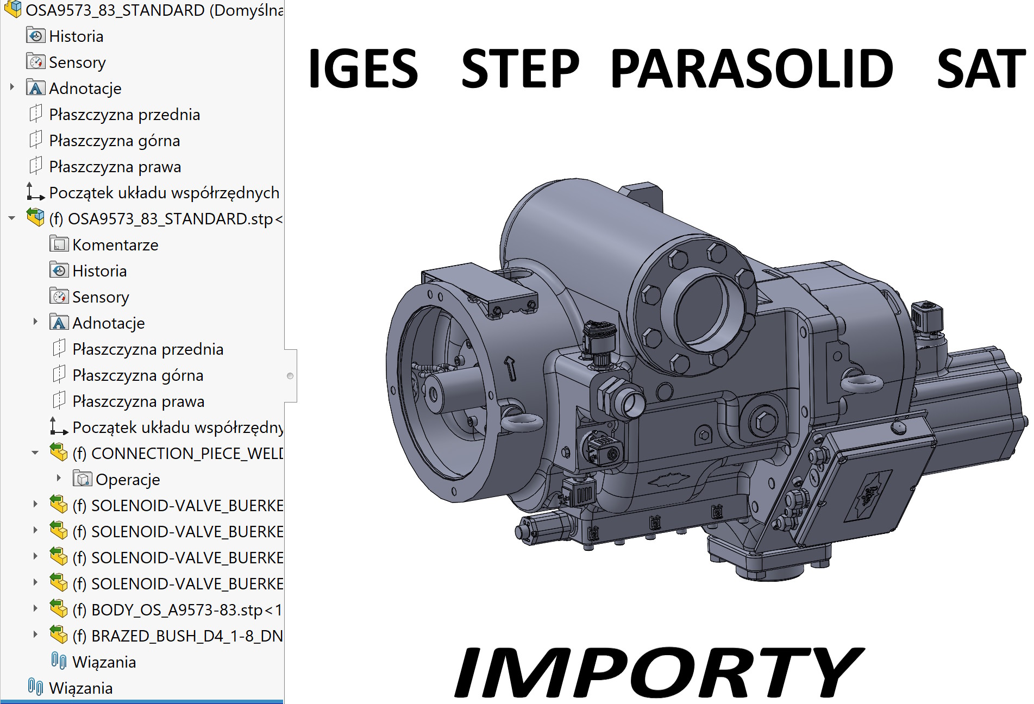Click the feature tree panel collapse handle
Image resolution: width=1034 pixels, height=704 pixels.
pyautogui.click(x=291, y=376)
